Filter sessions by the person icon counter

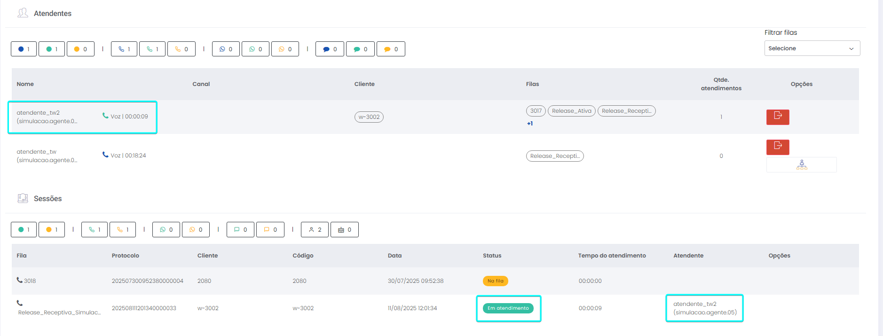click(315, 230)
